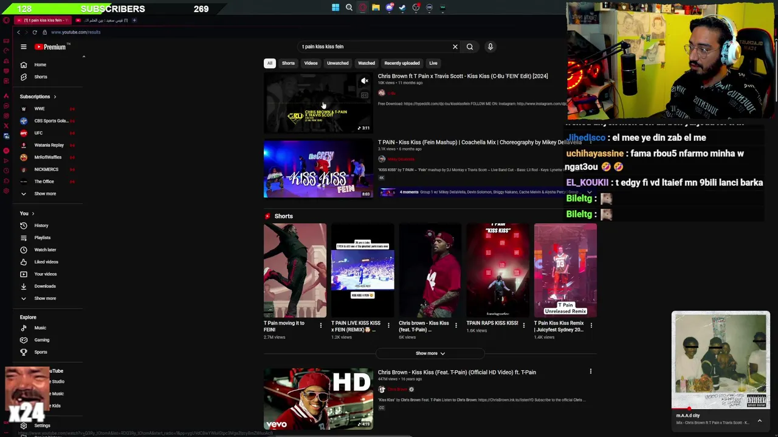Open Music under Explore
Viewport: 778px width, 437px height.
point(40,328)
